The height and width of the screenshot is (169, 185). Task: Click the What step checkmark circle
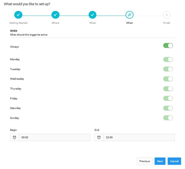point(92,15)
